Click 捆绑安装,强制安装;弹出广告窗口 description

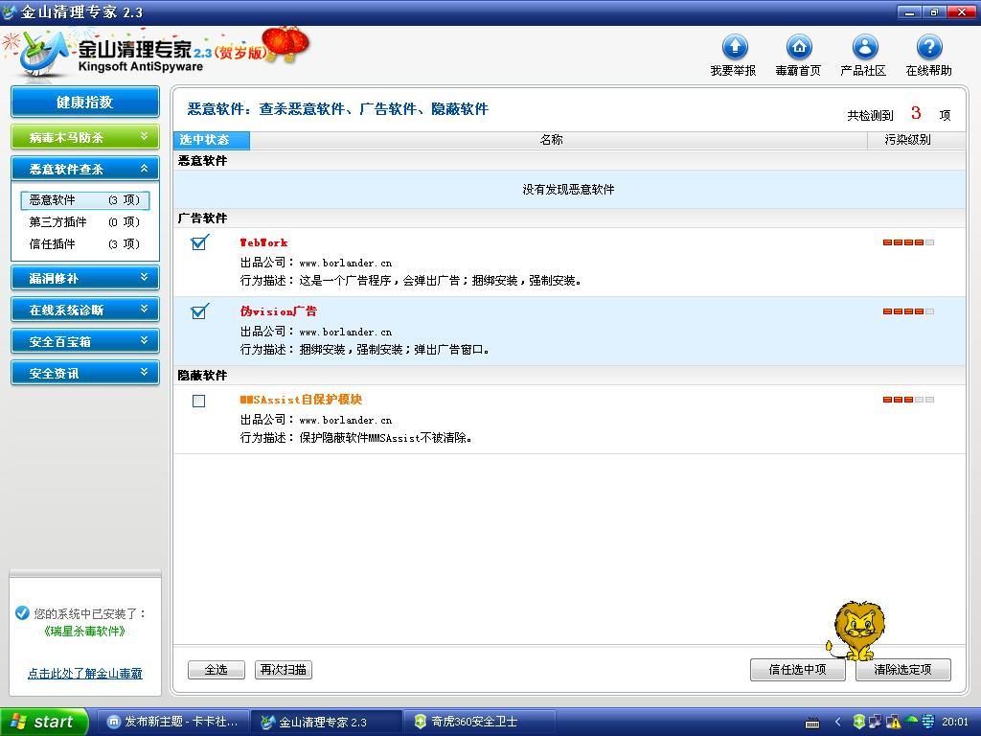pos(395,349)
